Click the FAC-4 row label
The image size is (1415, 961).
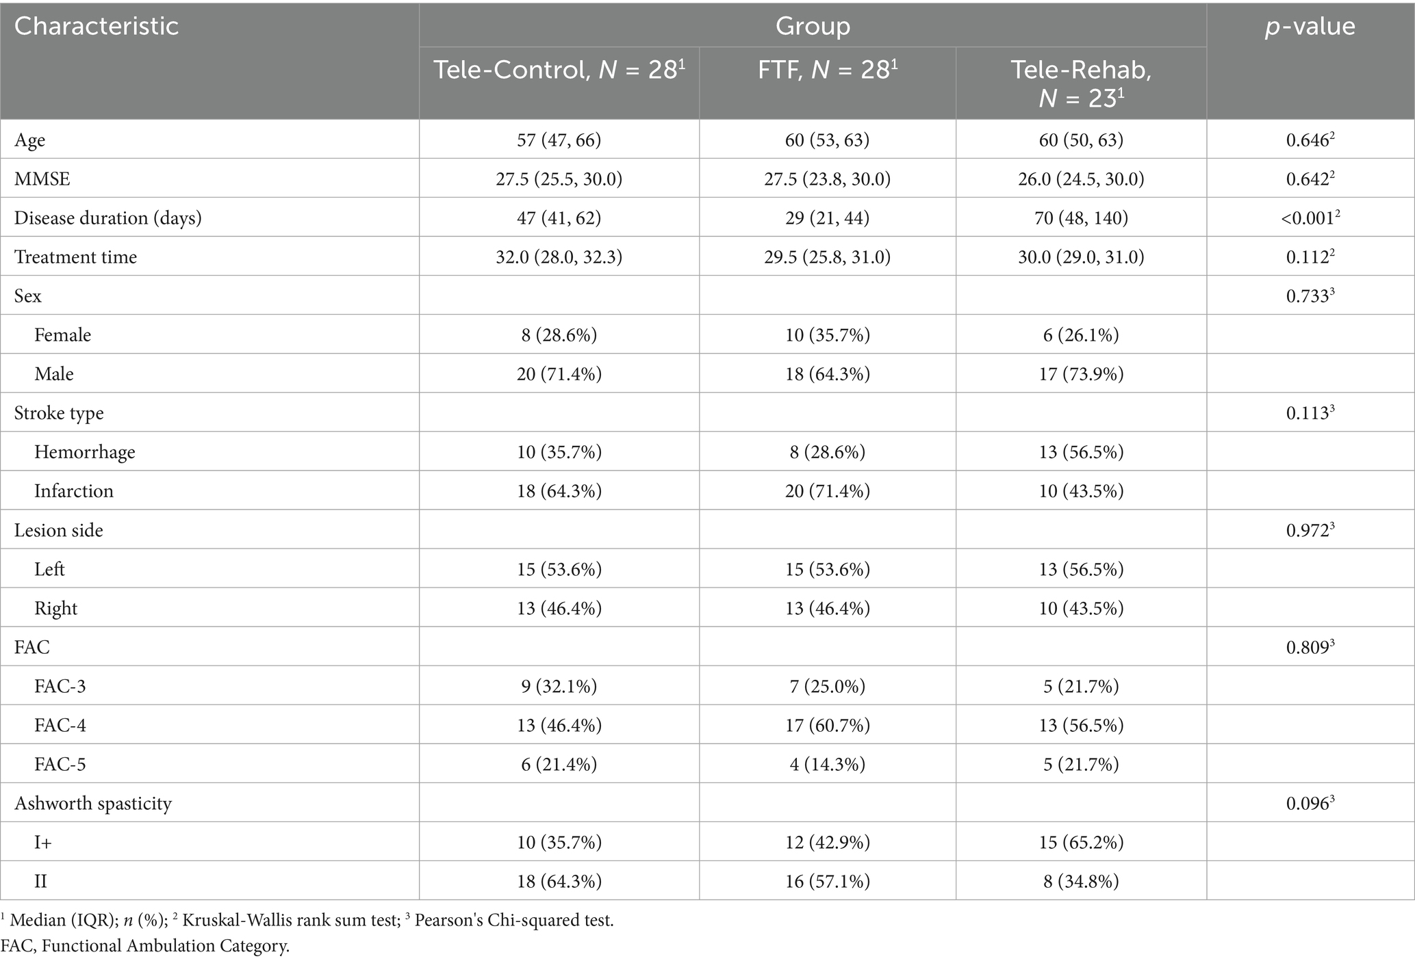click(60, 725)
